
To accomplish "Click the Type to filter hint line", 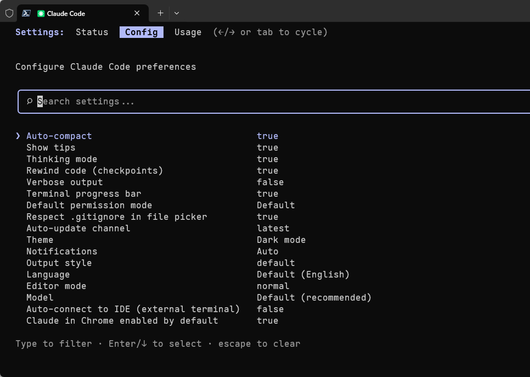I will [x=158, y=343].
